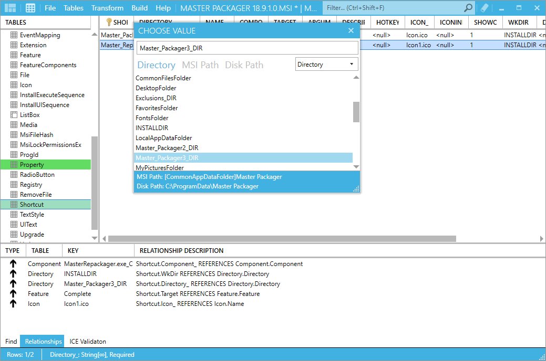Switch to the Disk Path view
546x361 pixels.
244,65
